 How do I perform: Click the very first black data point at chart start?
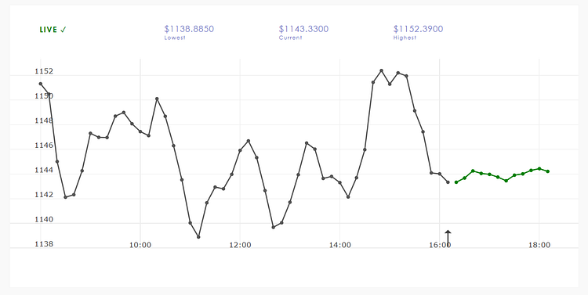click(41, 84)
